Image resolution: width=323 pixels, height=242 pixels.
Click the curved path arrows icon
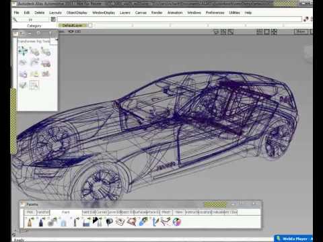tap(166, 222)
